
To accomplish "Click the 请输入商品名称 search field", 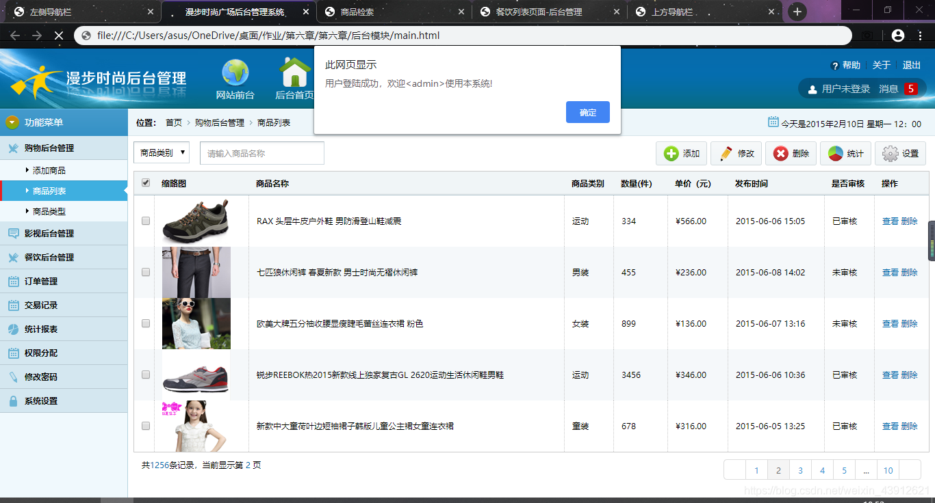I will coord(261,153).
